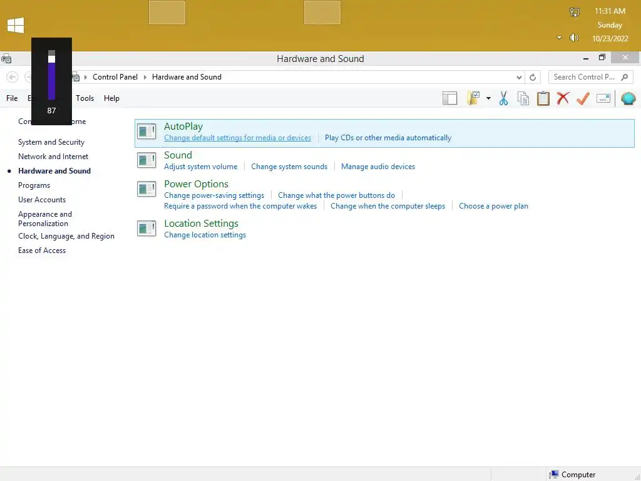Screen dimensions: 641x481
Task: Open the Power Options heading link
Action: pyautogui.click(x=196, y=184)
